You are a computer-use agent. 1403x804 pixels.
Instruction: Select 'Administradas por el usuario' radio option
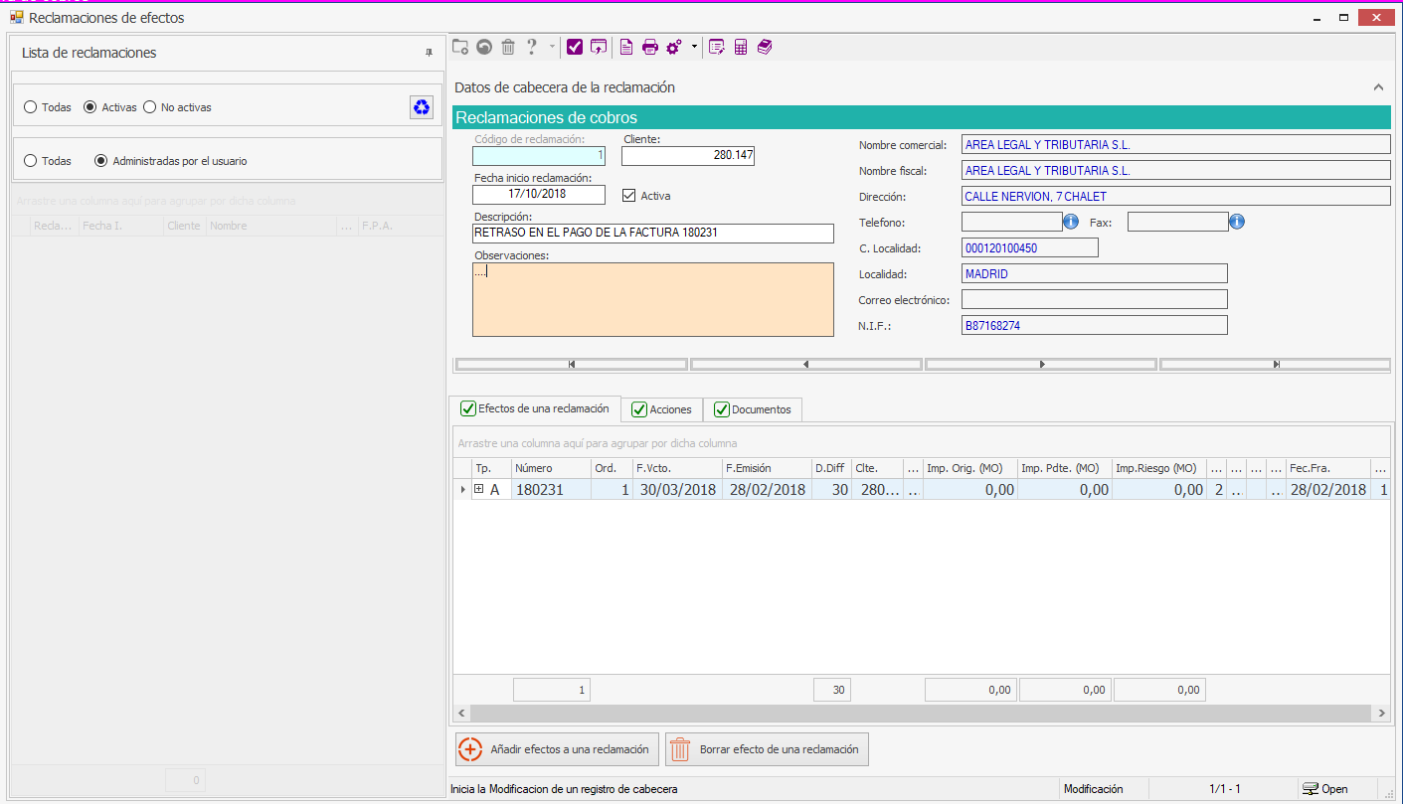(100, 161)
